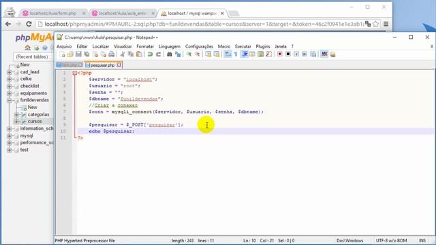The width and height of the screenshot is (436, 245).
Task: Collapse the funildevendas database node
Action: [9, 100]
